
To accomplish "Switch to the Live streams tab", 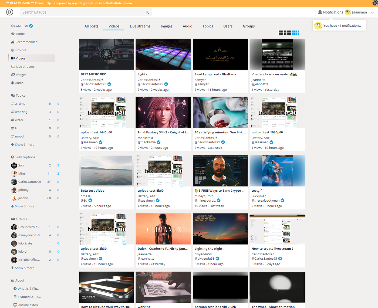I will pos(140,26).
